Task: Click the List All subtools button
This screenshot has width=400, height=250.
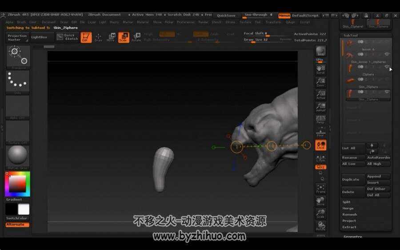Action: [x=353, y=149]
